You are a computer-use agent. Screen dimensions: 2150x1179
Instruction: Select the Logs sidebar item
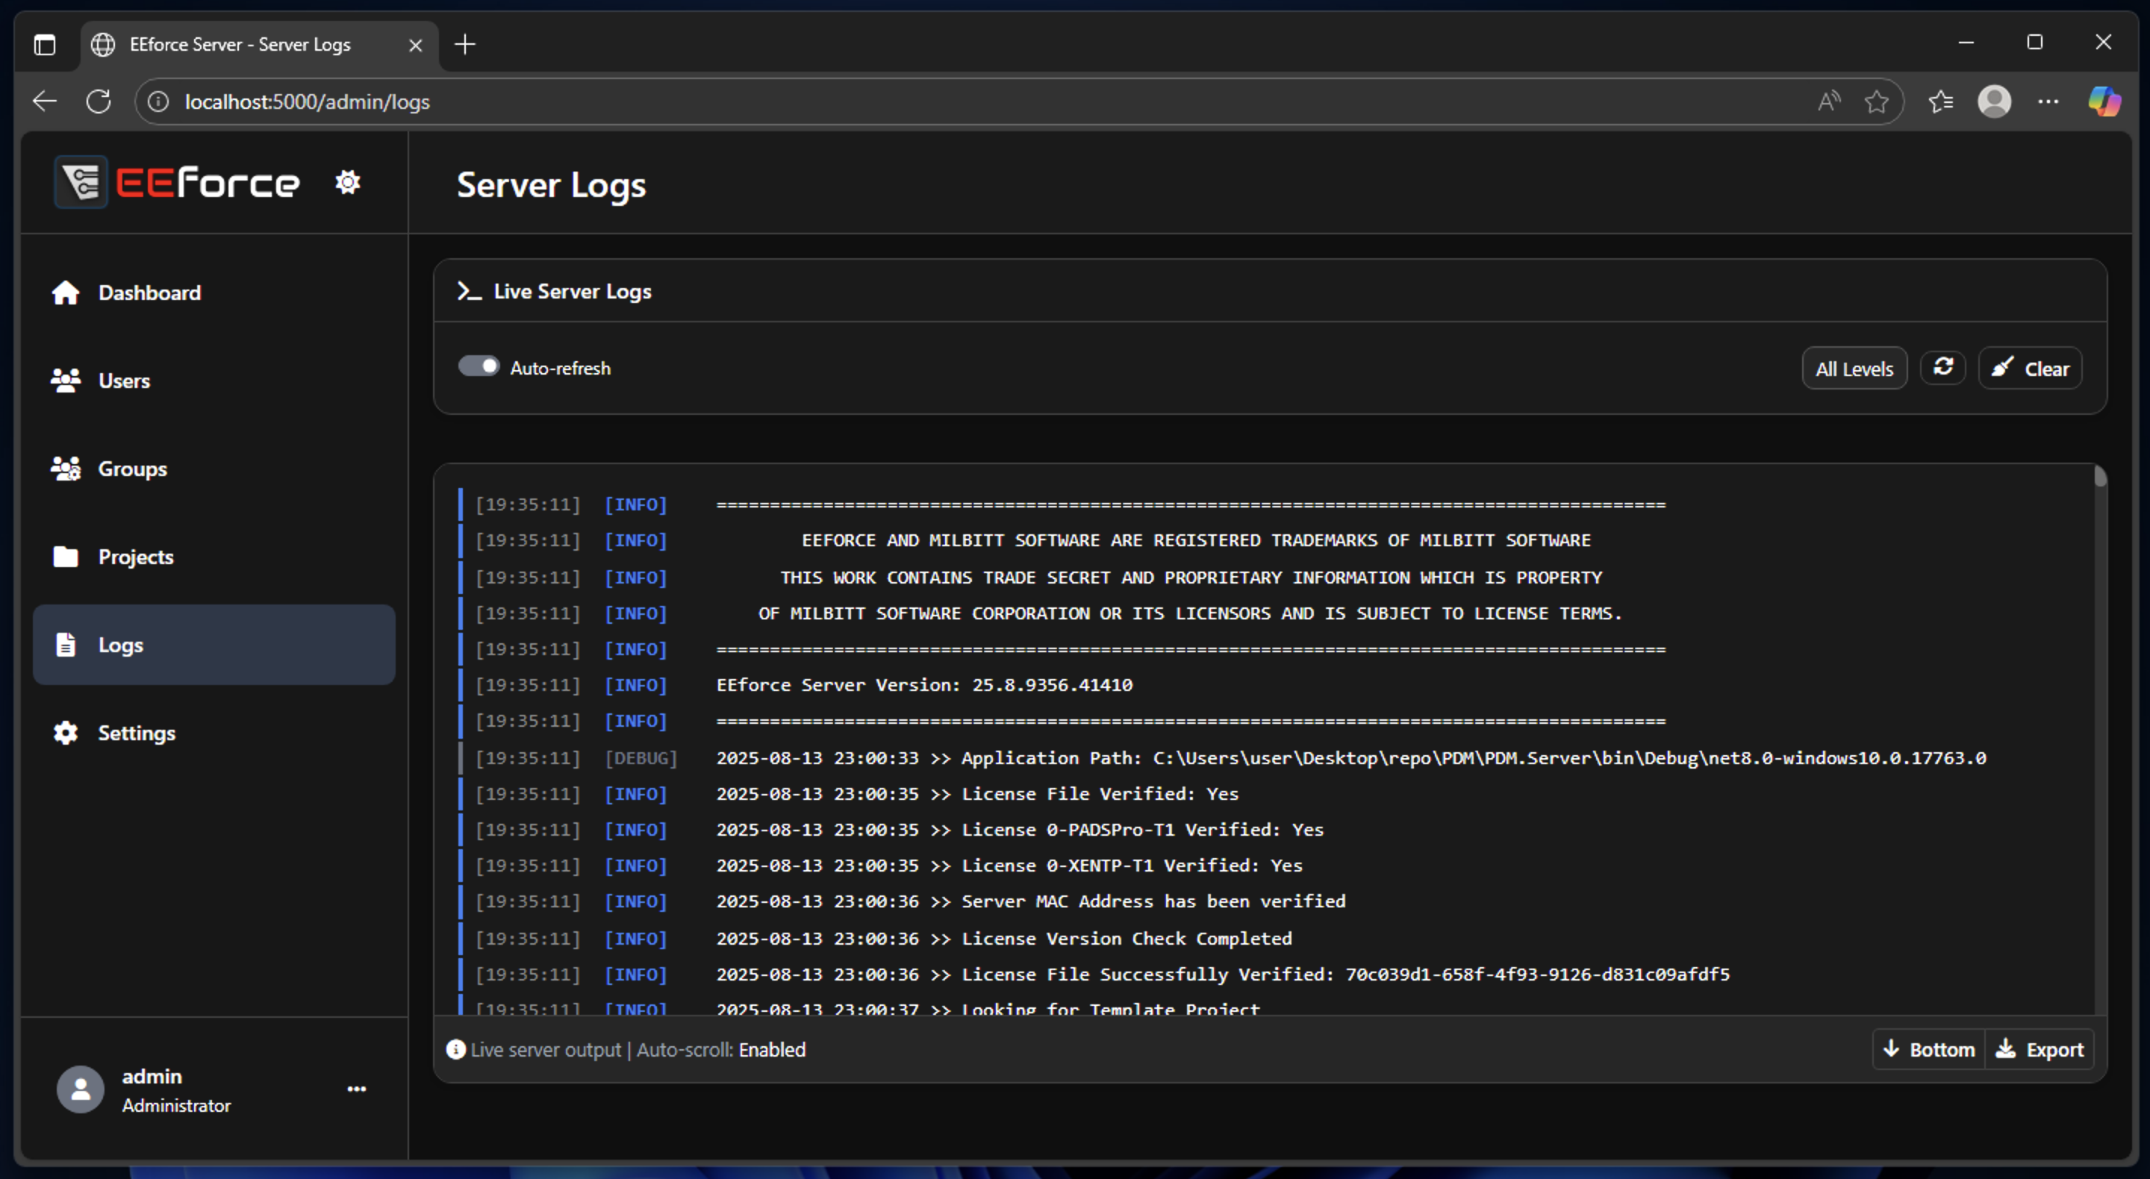coord(214,645)
